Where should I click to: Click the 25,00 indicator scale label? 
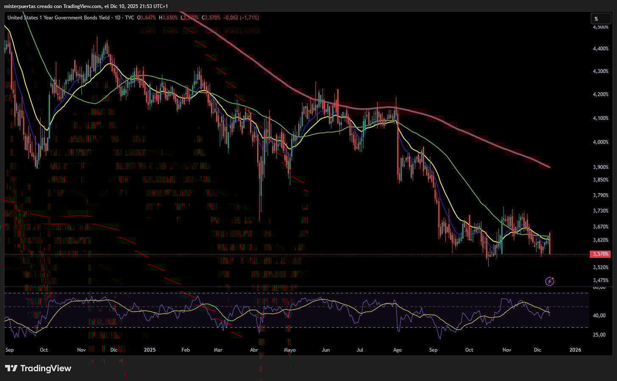coord(599,335)
